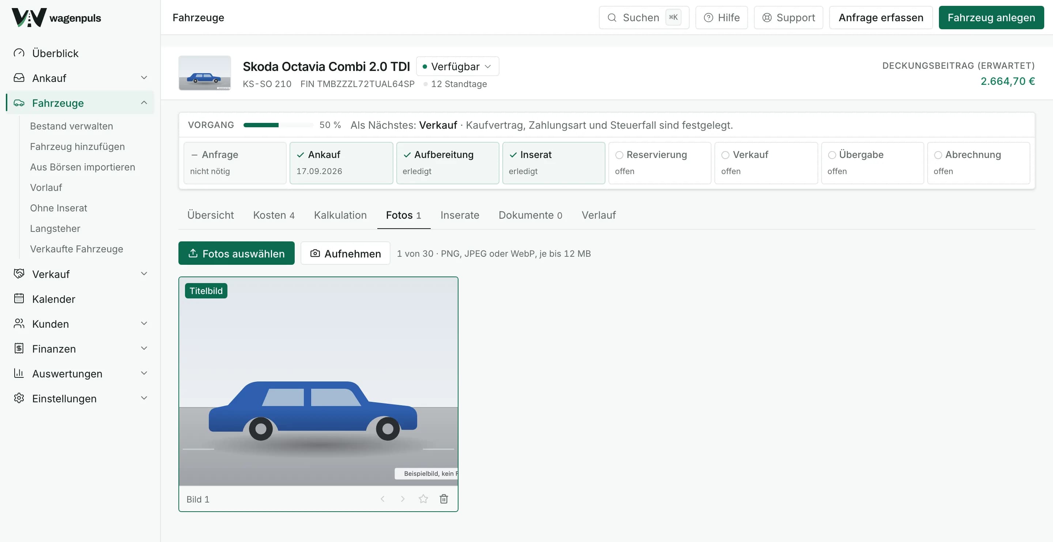
Task: Delete Bild 1 with the trash icon
Action: click(444, 499)
